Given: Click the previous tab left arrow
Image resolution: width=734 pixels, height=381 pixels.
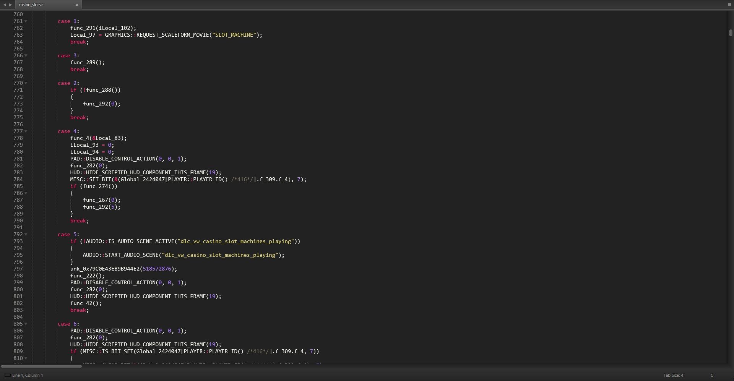Looking at the screenshot, I should [x=5, y=5].
